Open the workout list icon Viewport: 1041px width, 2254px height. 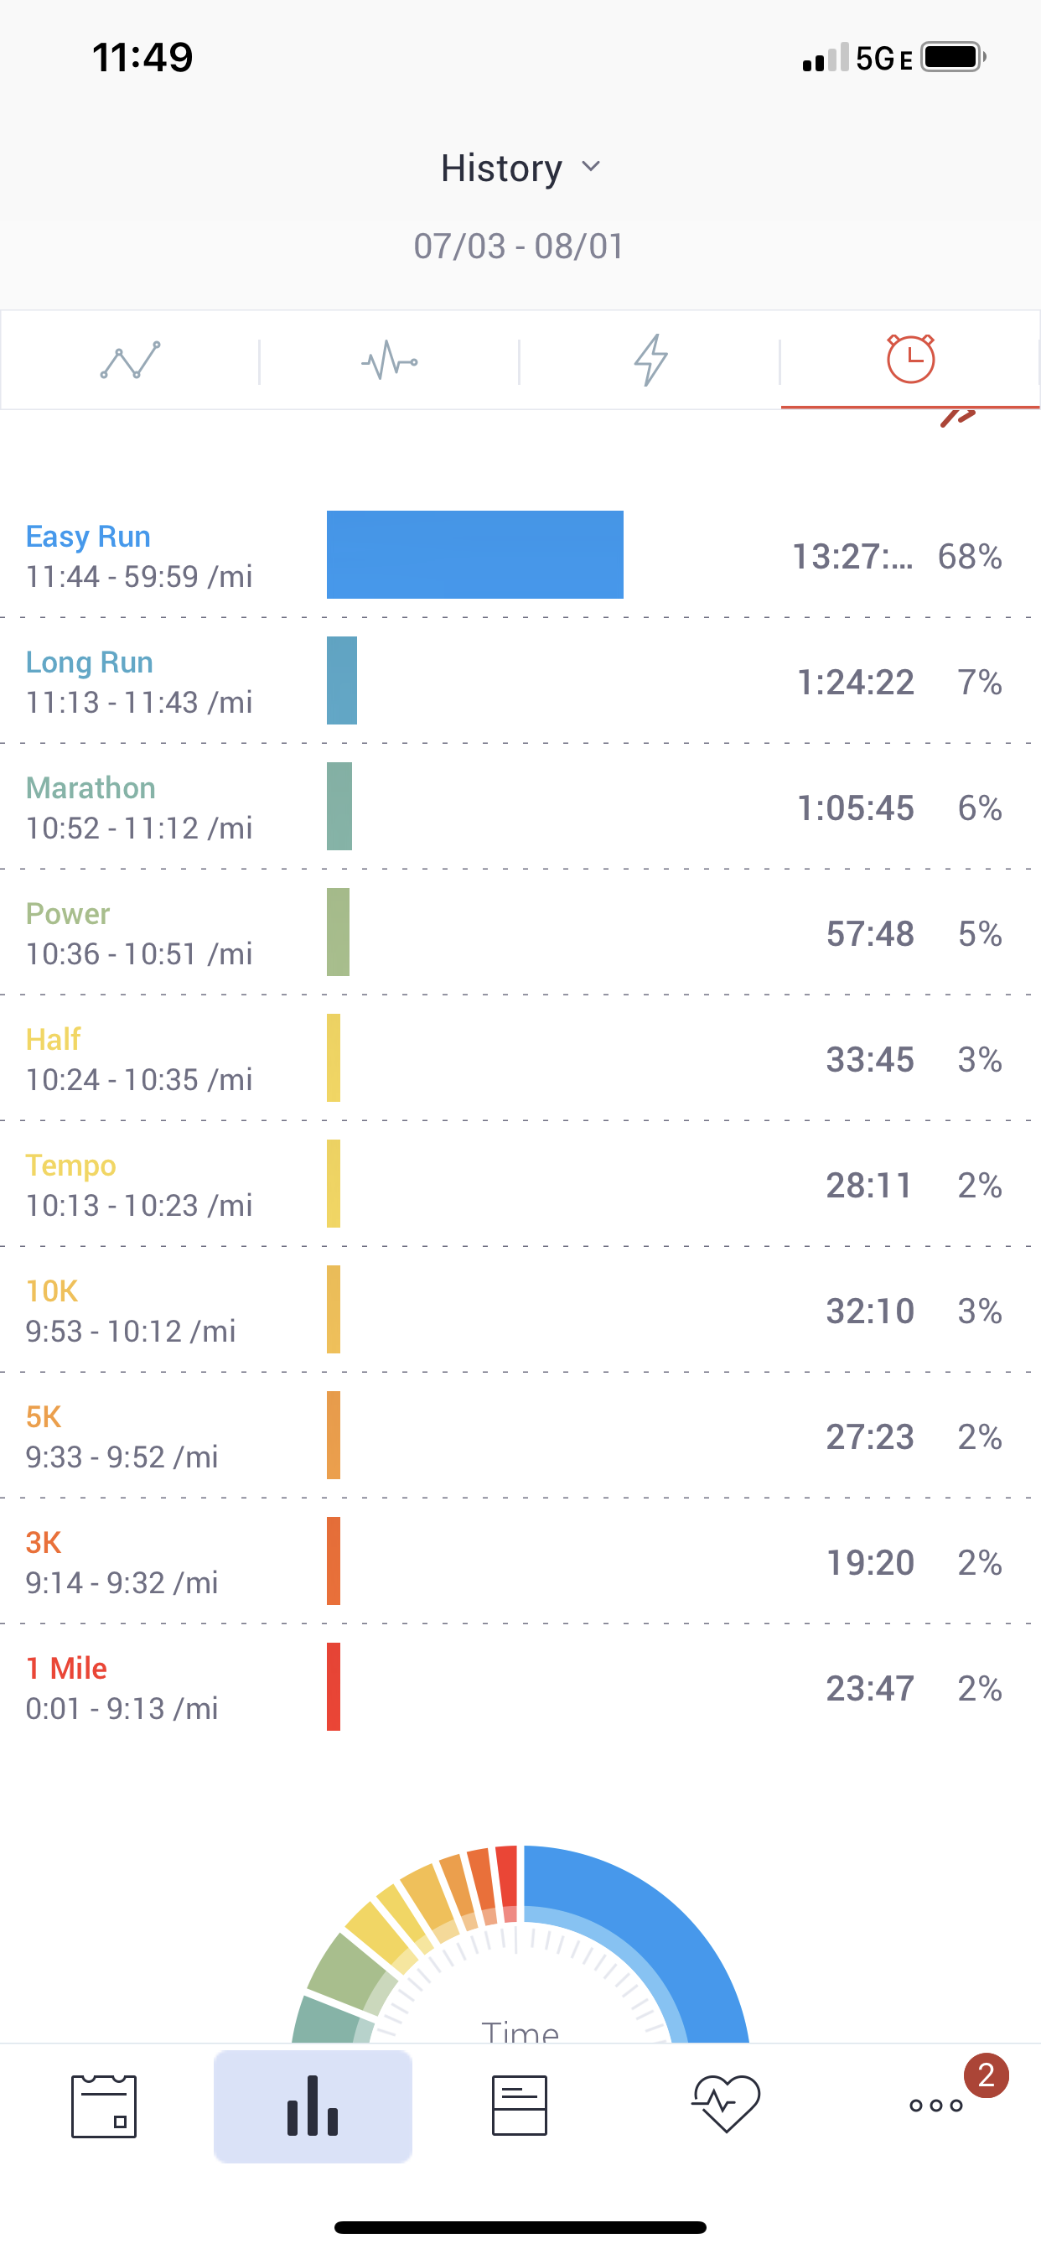pyautogui.click(x=520, y=2106)
